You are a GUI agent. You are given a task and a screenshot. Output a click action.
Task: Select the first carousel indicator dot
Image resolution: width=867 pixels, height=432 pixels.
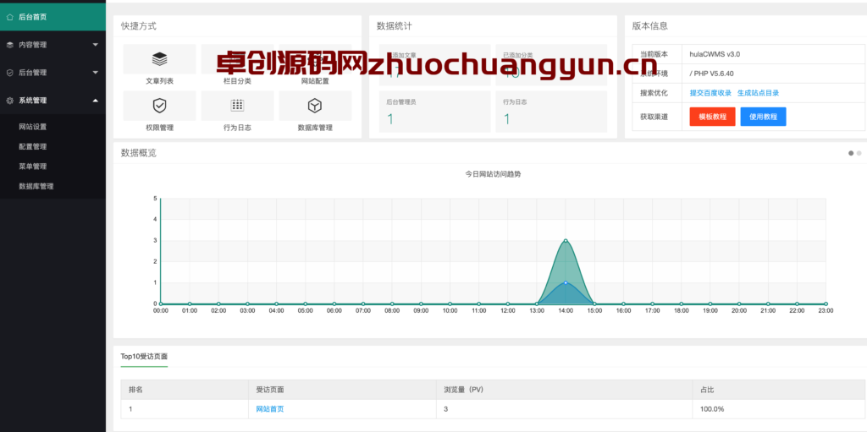(x=851, y=153)
